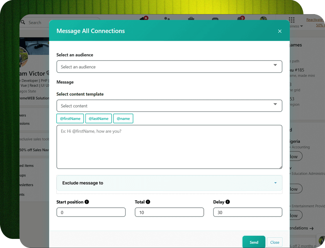This screenshot has width=325, height=248.
Task: Open the Jobs briefcase icon
Action: [x=191, y=19]
